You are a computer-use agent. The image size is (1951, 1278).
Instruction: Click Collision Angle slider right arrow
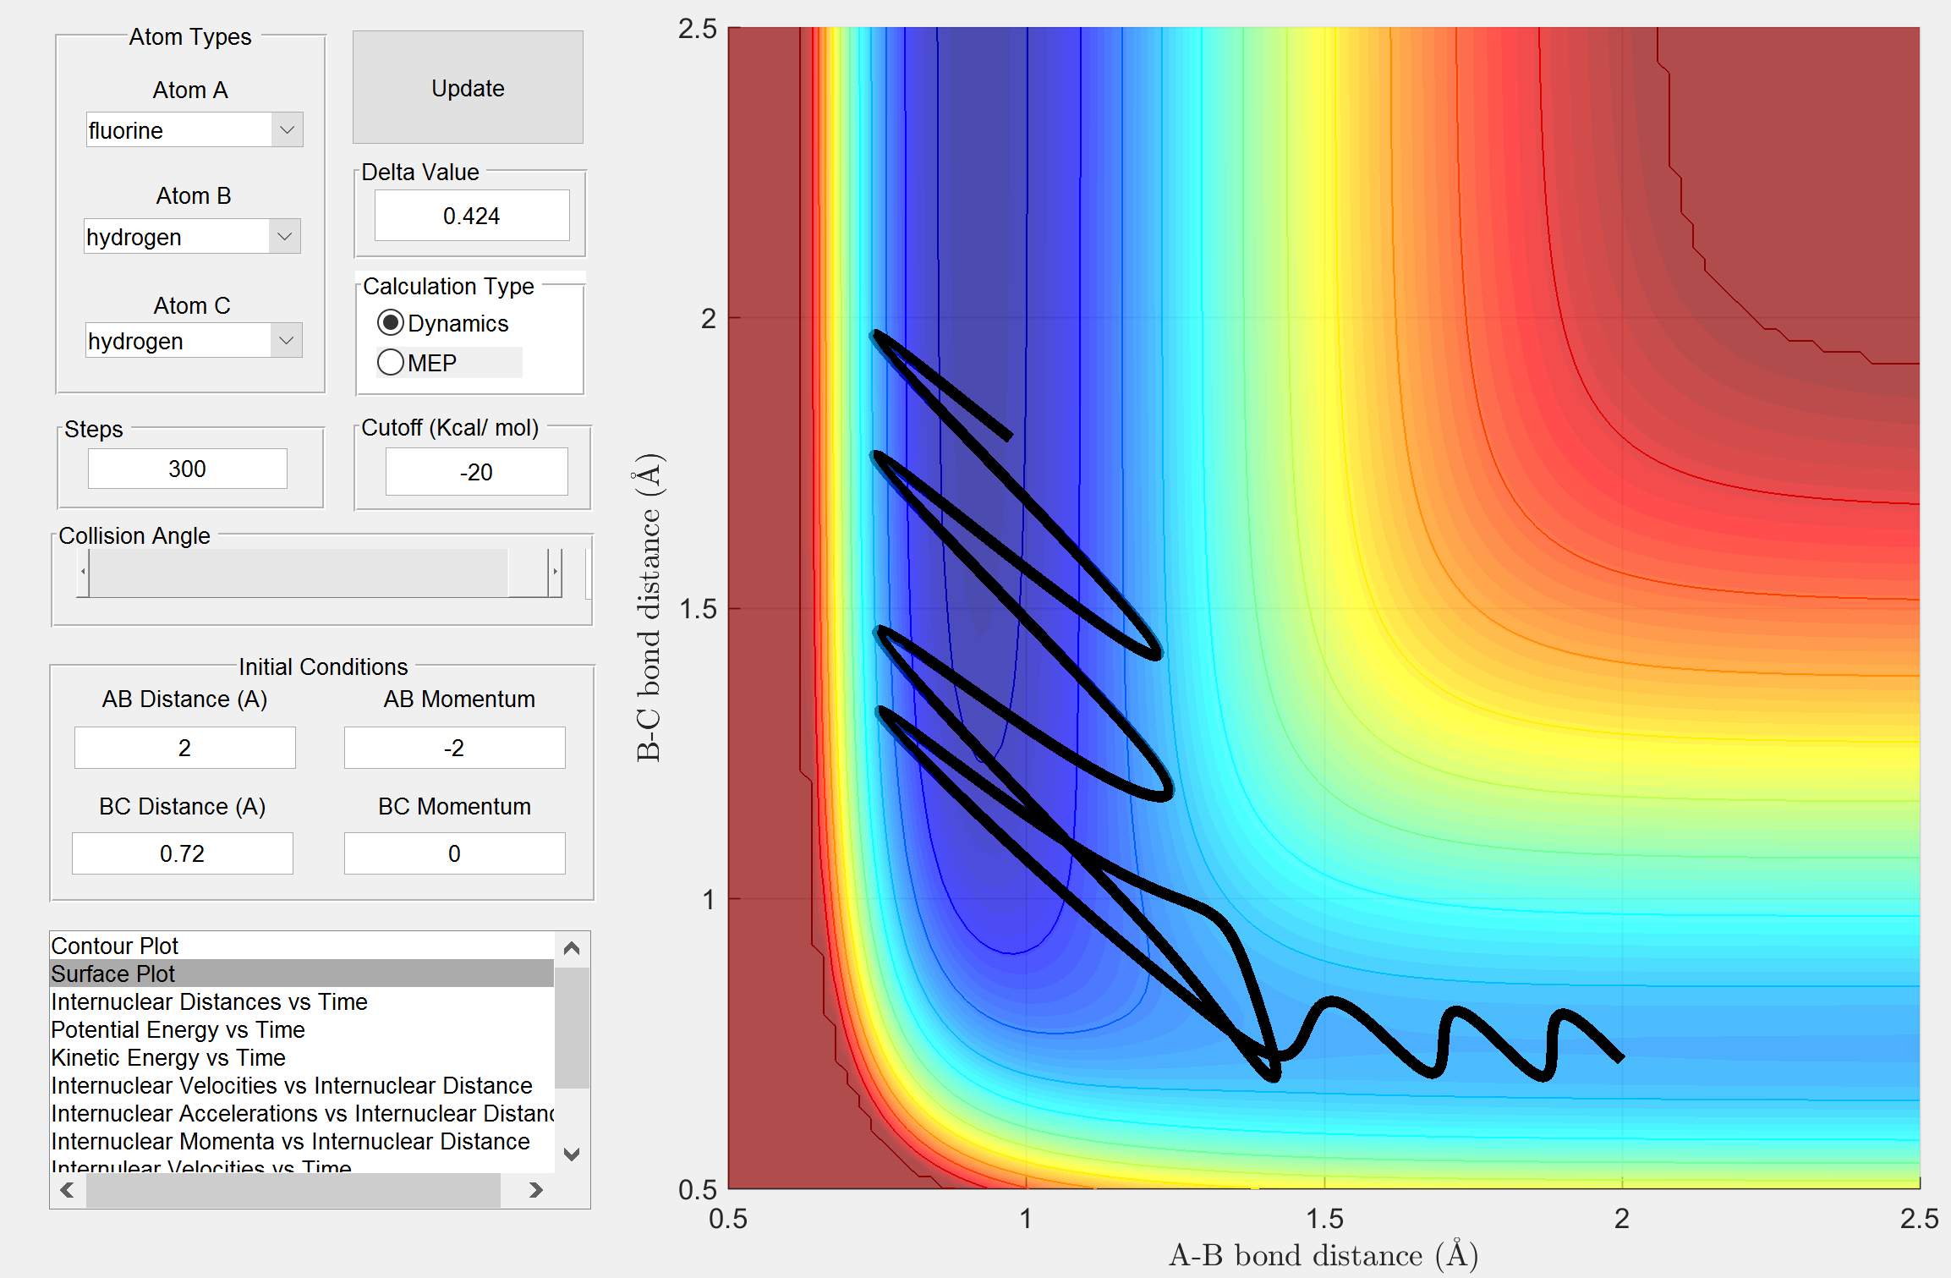555,572
